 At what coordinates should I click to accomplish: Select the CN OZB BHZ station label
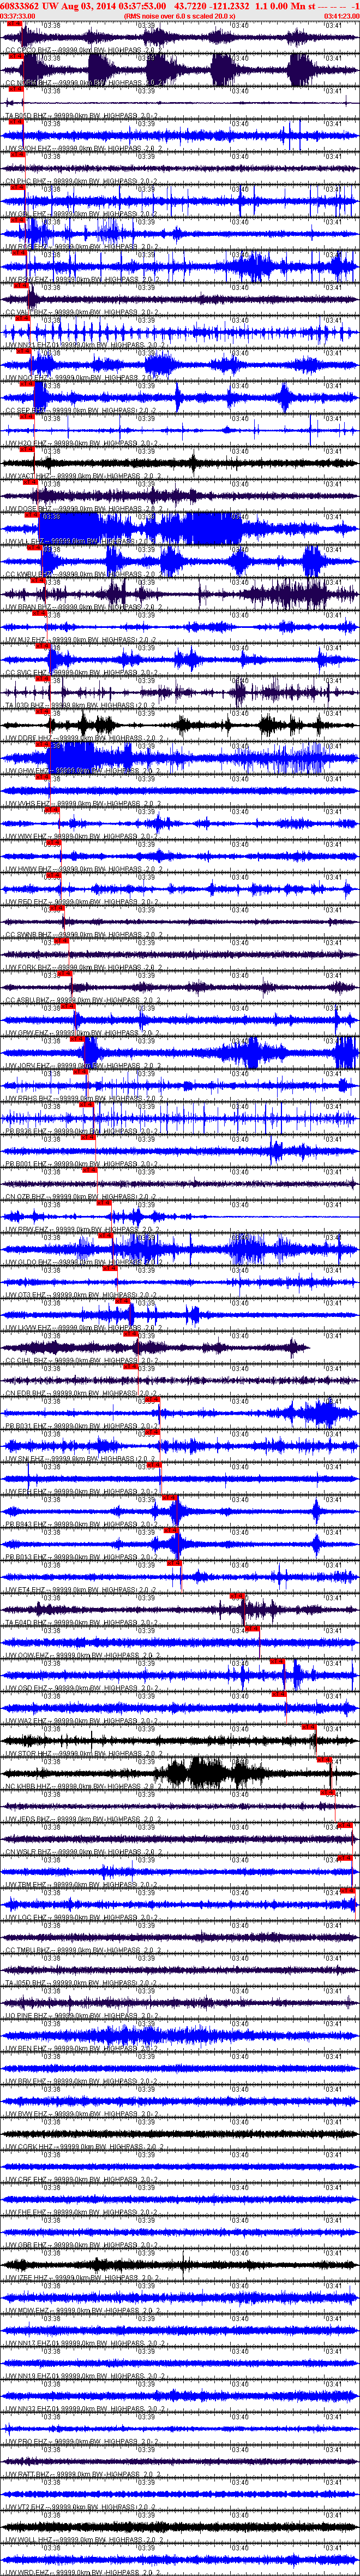(x=30, y=1197)
